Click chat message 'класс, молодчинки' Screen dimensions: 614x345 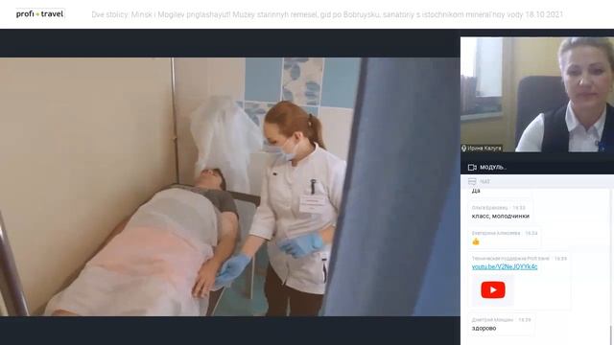(x=500, y=216)
